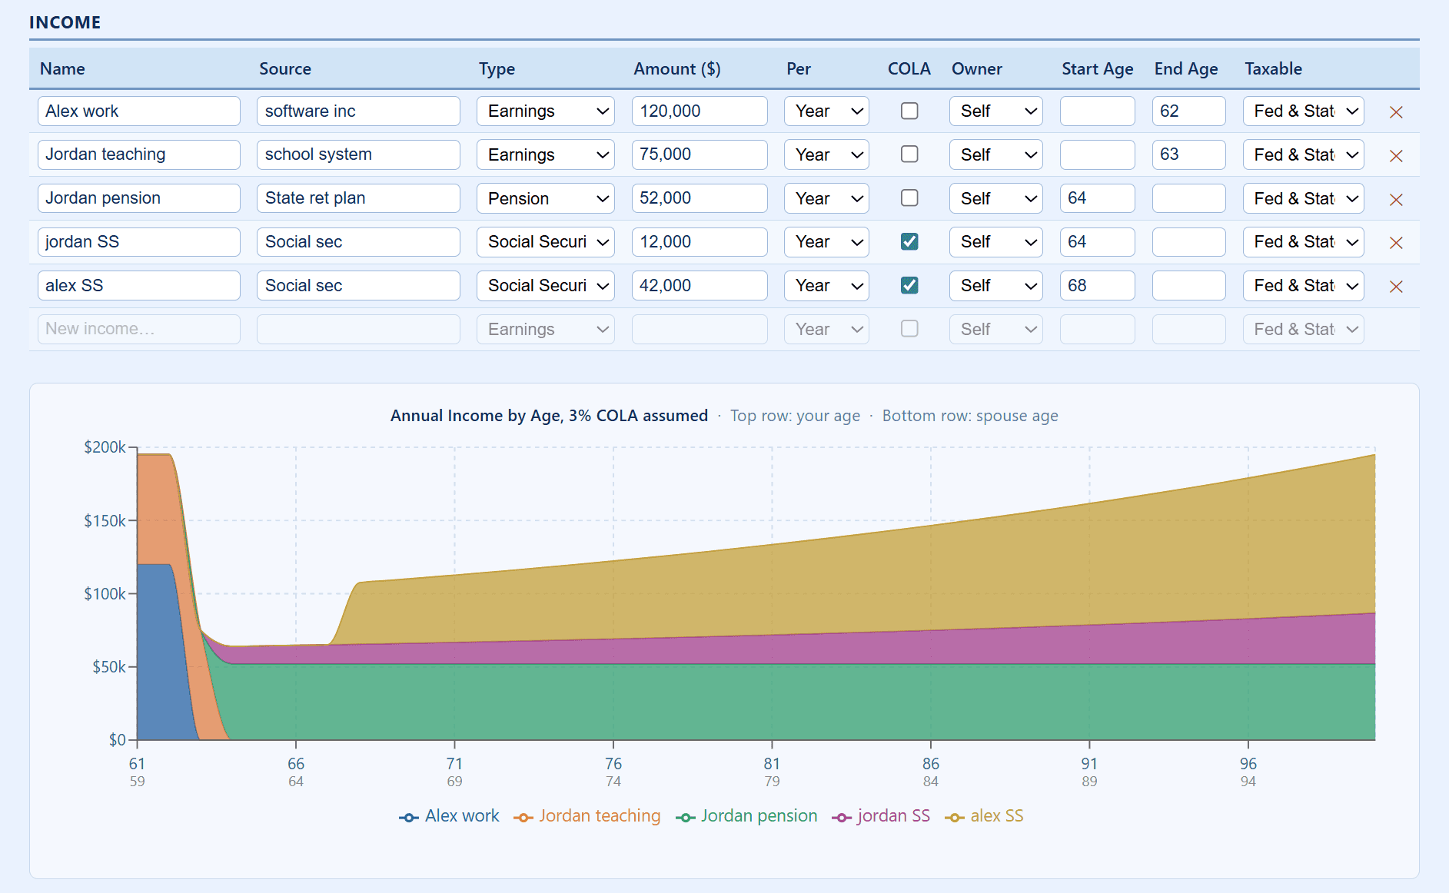Click the Start Age field on jordan SS row
The height and width of the screenshot is (893, 1449).
coord(1097,241)
